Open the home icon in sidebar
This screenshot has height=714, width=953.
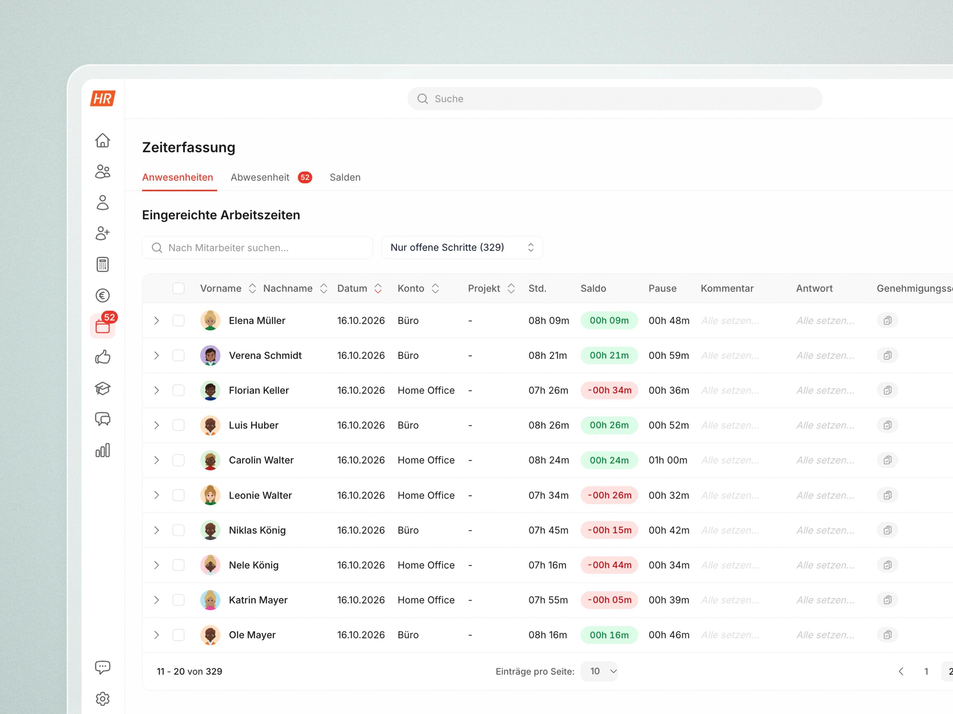[x=103, y=140]
